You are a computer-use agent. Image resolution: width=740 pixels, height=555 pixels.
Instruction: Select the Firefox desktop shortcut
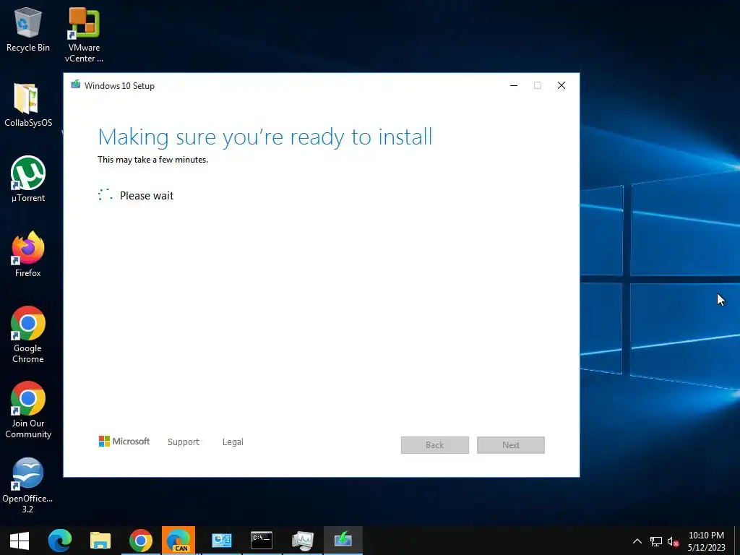click(28, 254)
